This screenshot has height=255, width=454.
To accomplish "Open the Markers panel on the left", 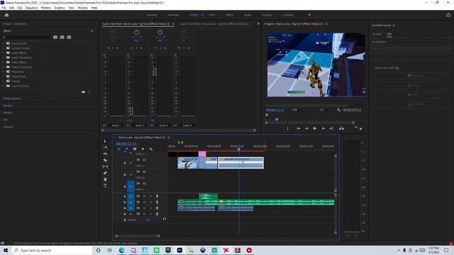I will point(8,106).
